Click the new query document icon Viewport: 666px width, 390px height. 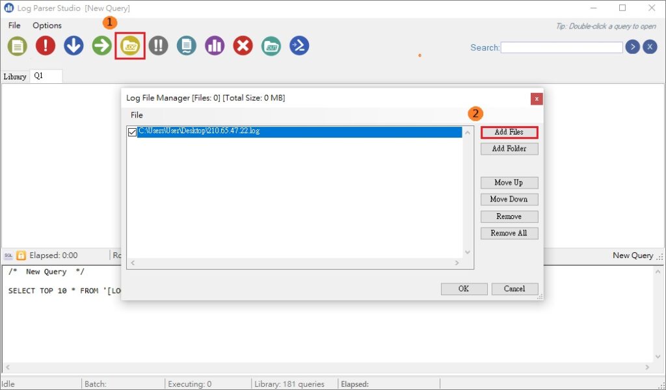(x=18, y=45)
